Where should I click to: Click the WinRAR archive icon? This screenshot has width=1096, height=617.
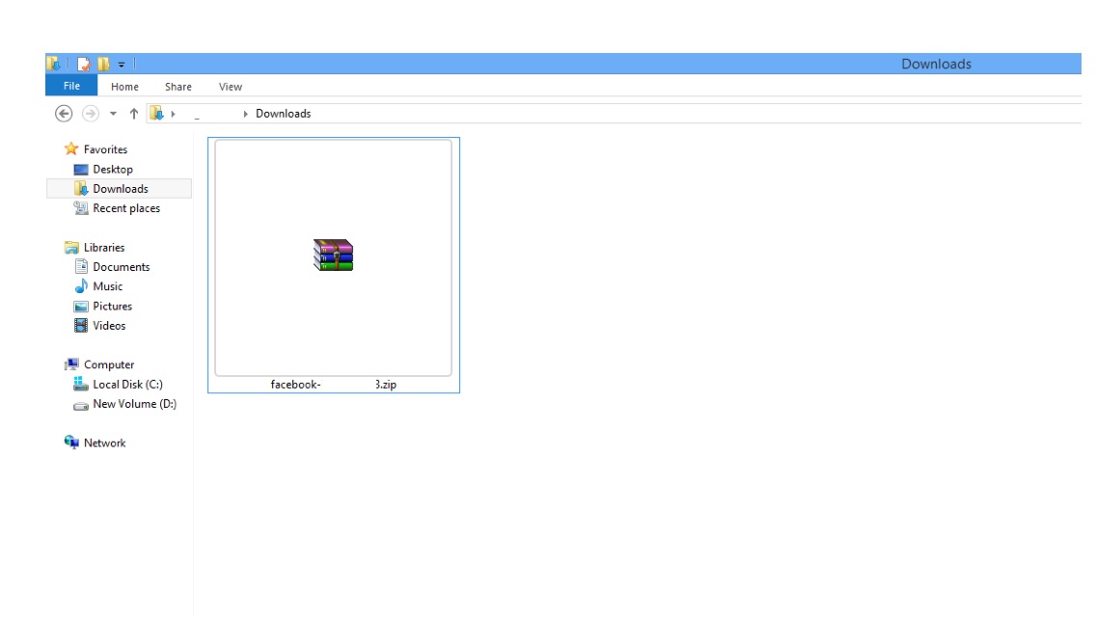[334, 255]
